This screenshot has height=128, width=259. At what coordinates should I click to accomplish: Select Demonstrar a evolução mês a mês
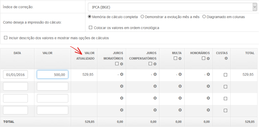pyautogui.click(x=142, y=17)
